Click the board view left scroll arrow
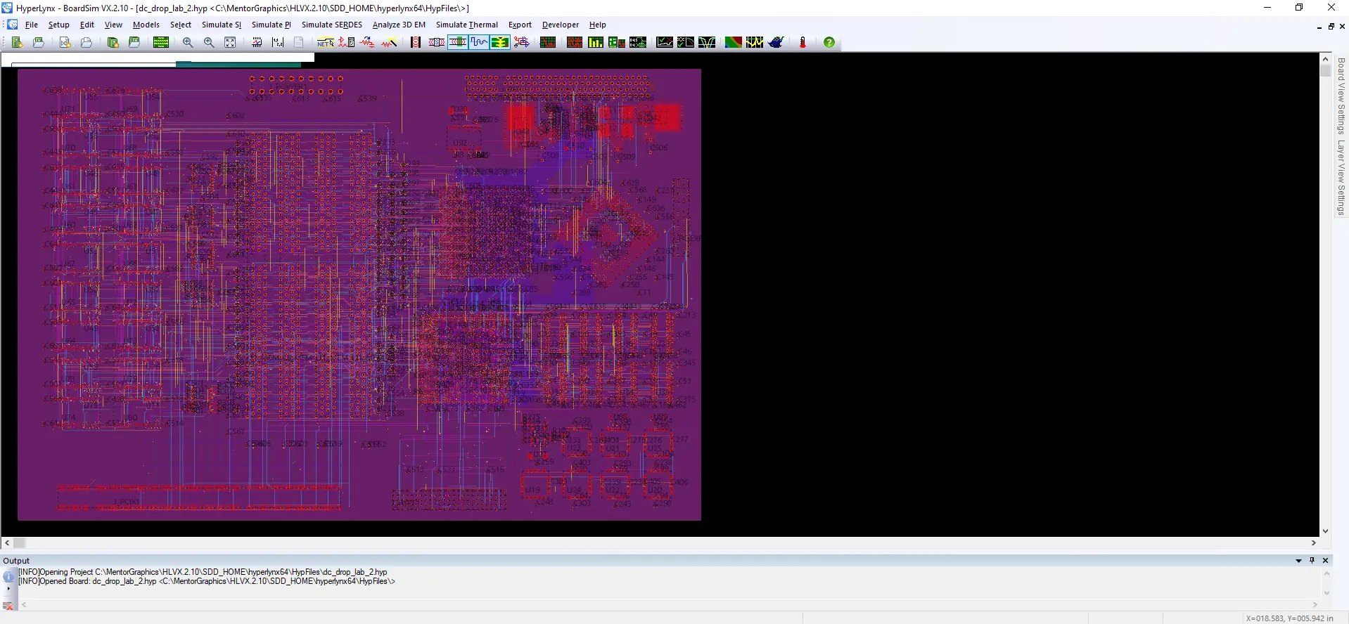Image resolution: width=1349 pixels, height=624 pixels. 7,542
